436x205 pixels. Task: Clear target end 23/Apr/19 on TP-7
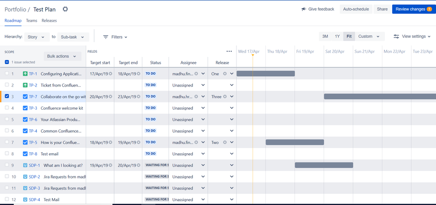click(x=138, y=97)
